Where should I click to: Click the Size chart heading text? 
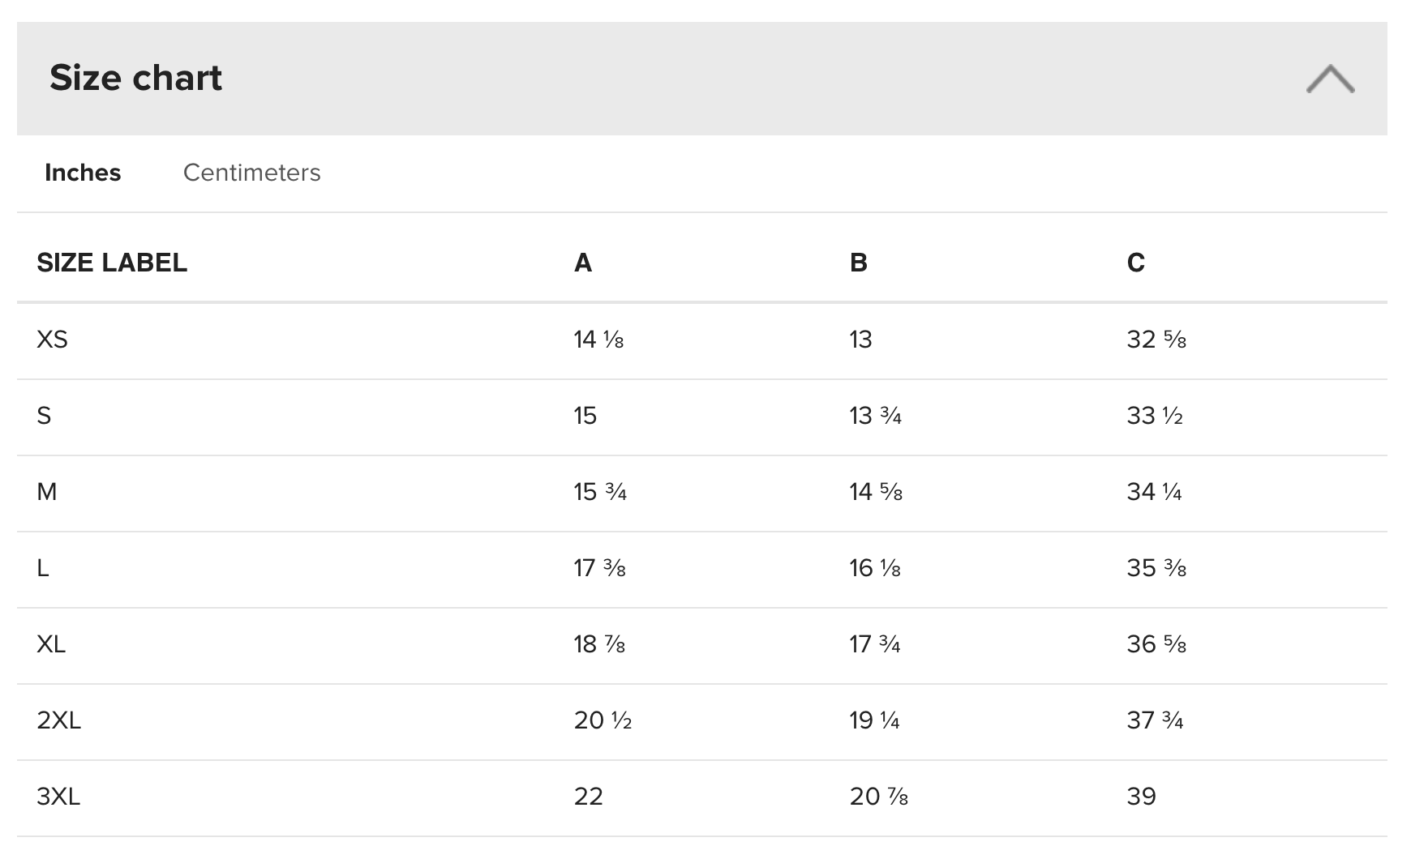point(135,78)
